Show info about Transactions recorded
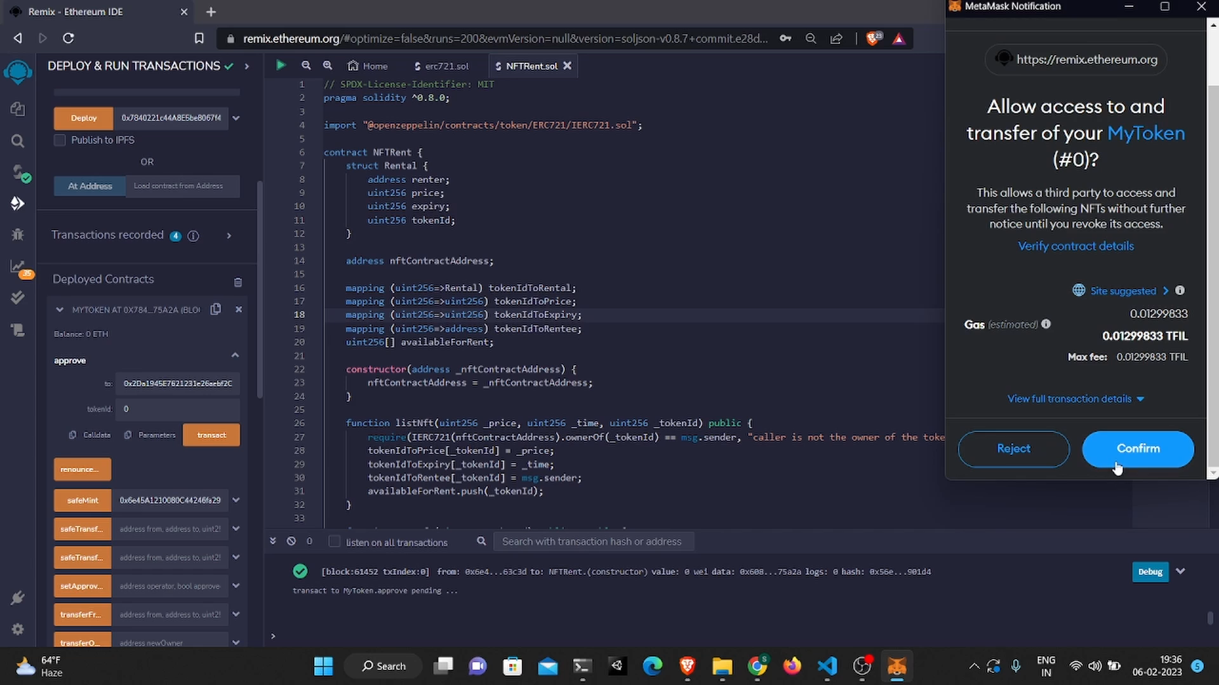Viewport: 1219px width, 685px height. point(194,236)
